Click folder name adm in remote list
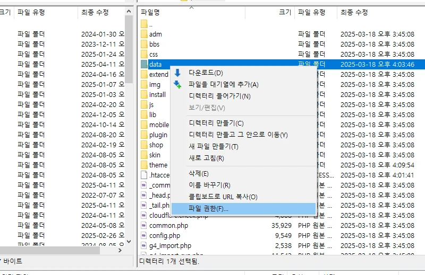 (x=155, y=34)
